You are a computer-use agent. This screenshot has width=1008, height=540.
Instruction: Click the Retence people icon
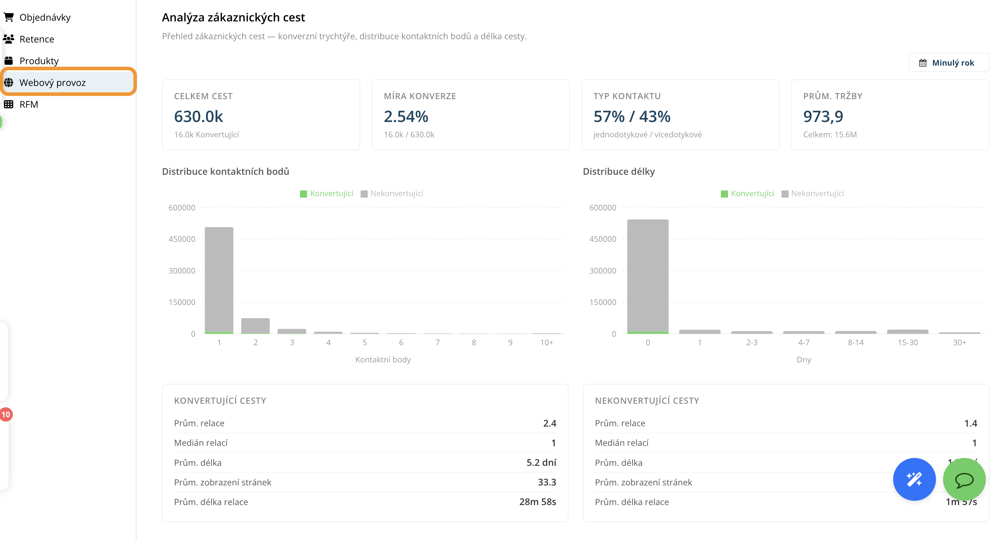9,39
